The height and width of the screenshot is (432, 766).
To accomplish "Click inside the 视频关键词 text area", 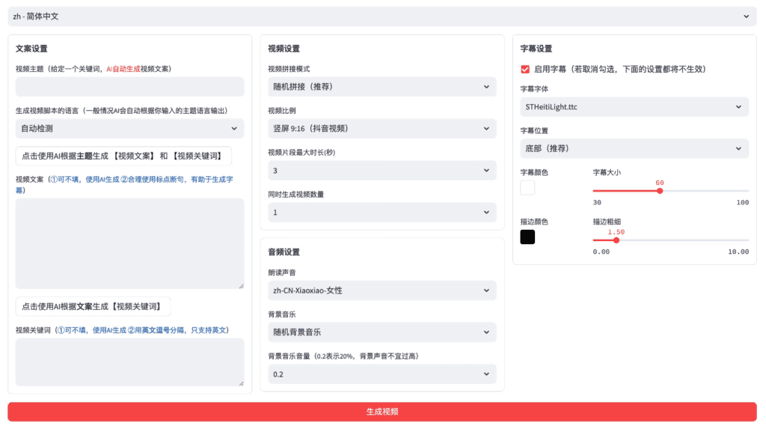I will (x=129, y=362).
